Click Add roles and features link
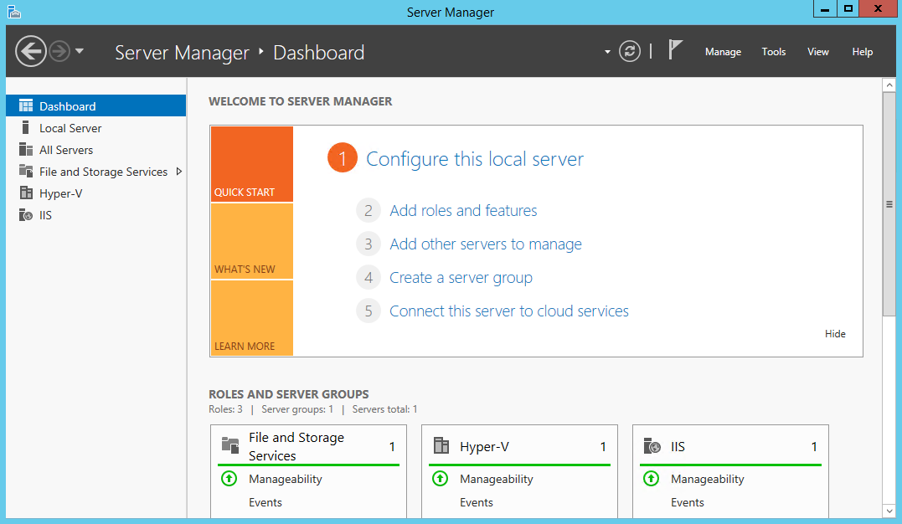Viewport: 902px width, 524px height. click(x=463, y=211)
